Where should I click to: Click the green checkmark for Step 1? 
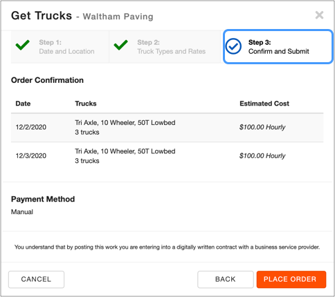tap(22, 45)
